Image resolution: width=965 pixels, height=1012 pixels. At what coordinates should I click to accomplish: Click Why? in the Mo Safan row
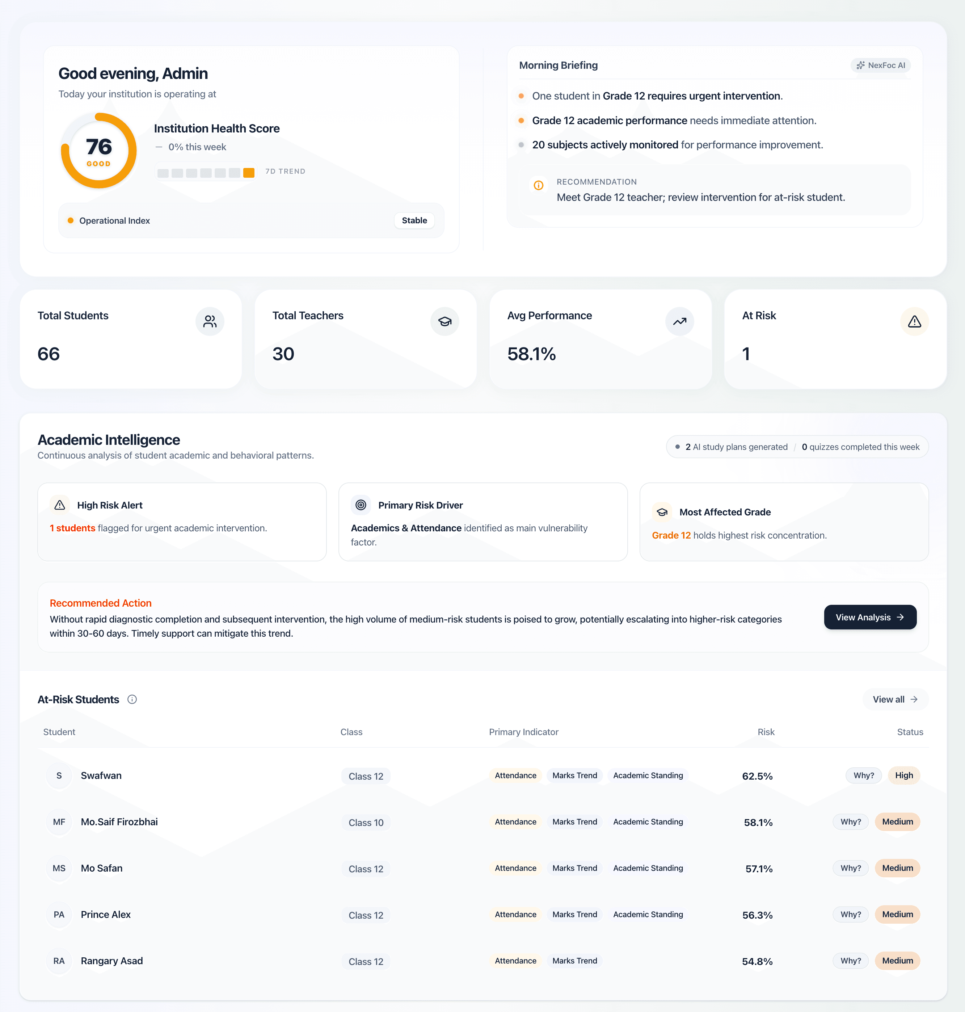coord(851,868)
